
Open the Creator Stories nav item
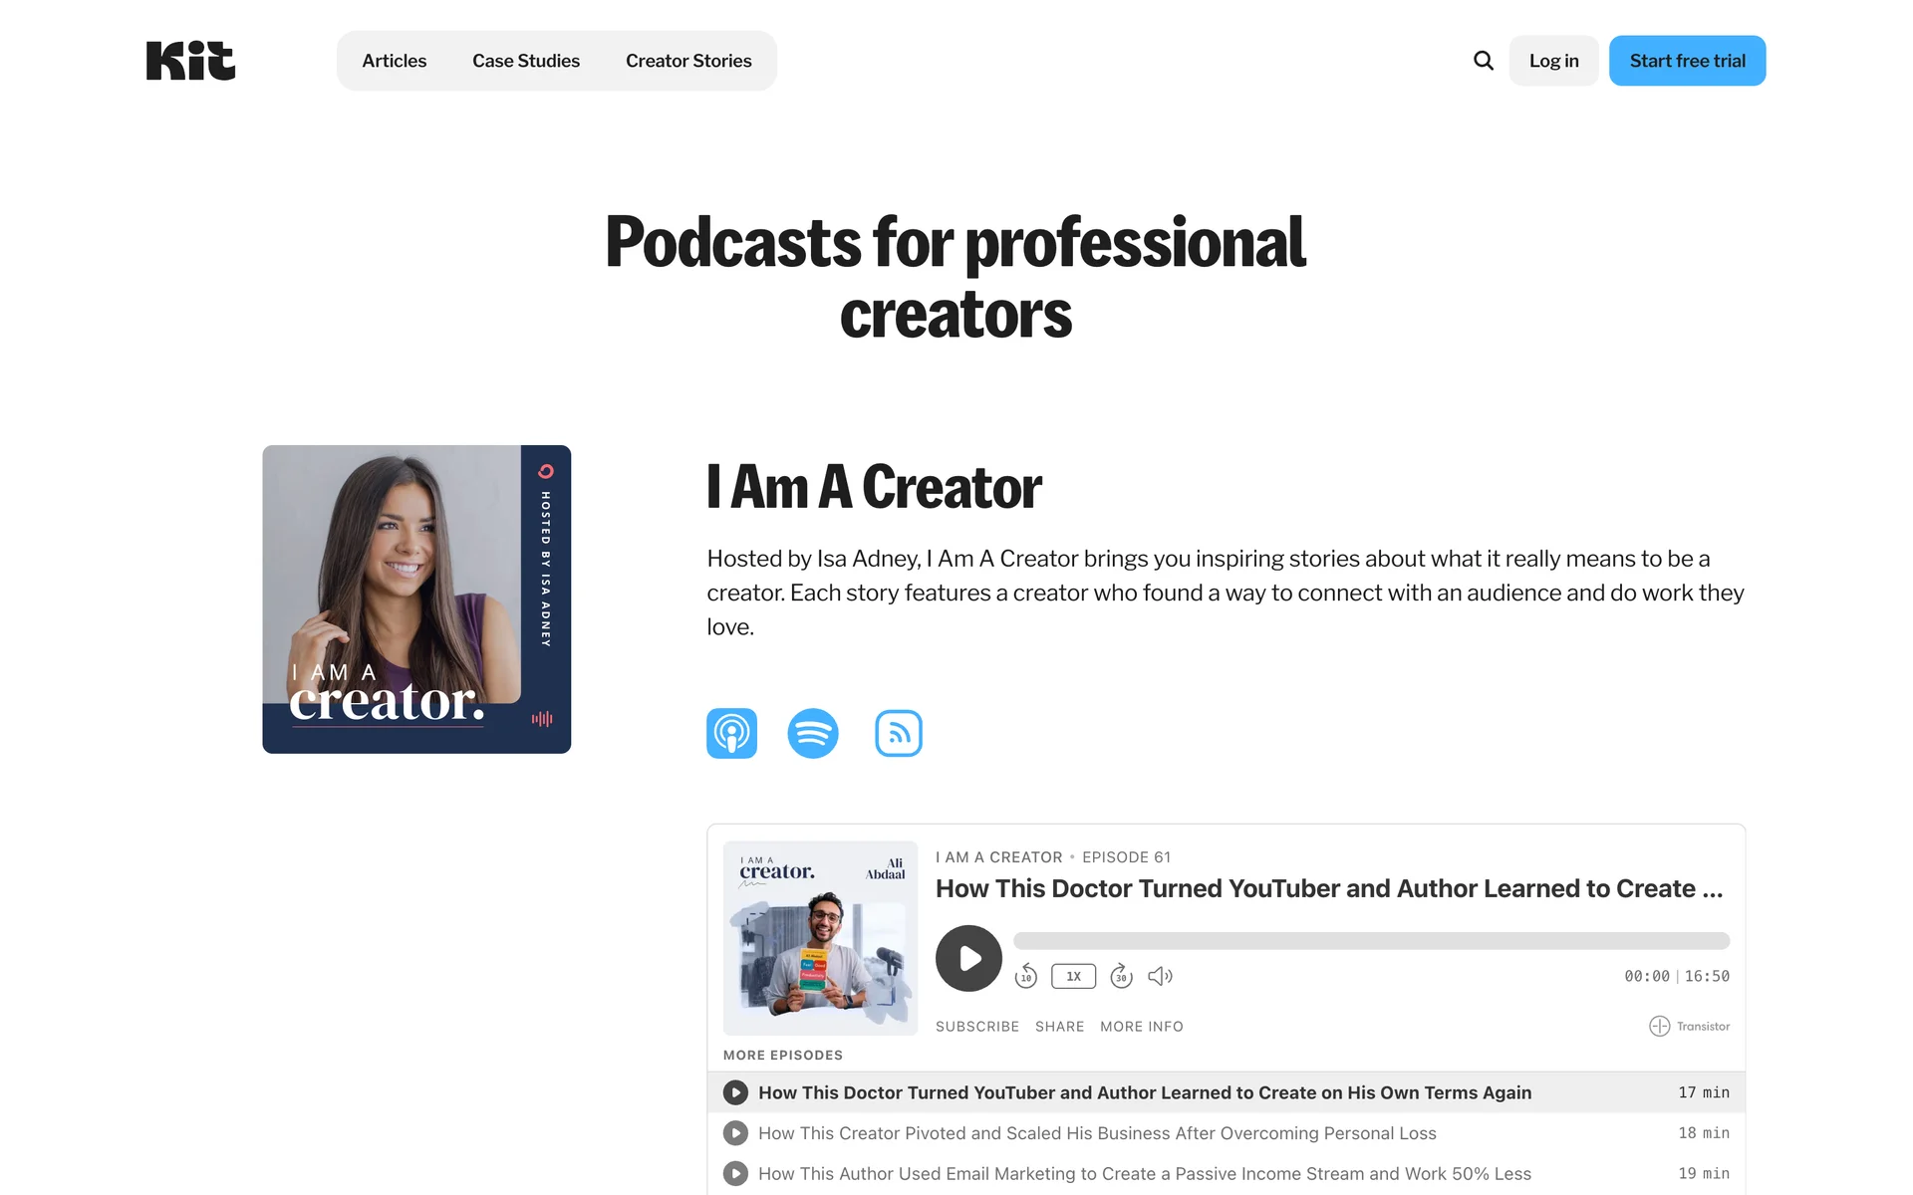tap(688, 61)
